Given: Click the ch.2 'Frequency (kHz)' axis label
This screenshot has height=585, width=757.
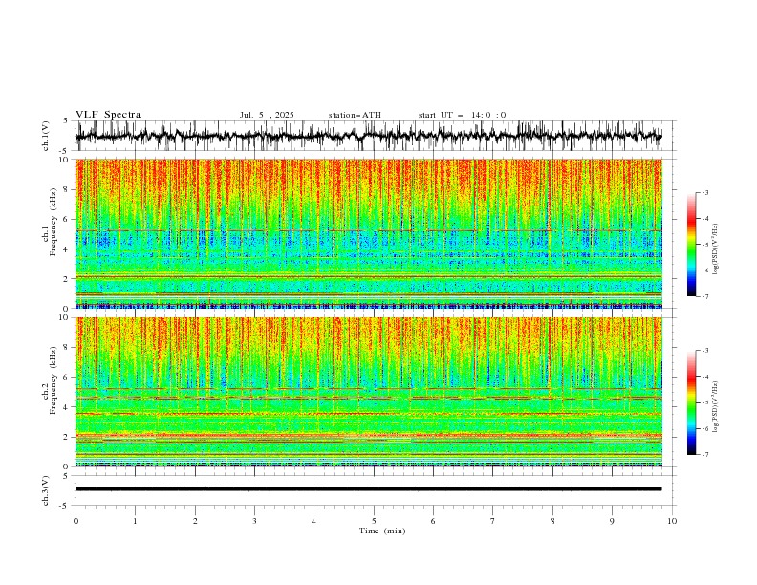Looking at the screenshot, I should [54, 379].
